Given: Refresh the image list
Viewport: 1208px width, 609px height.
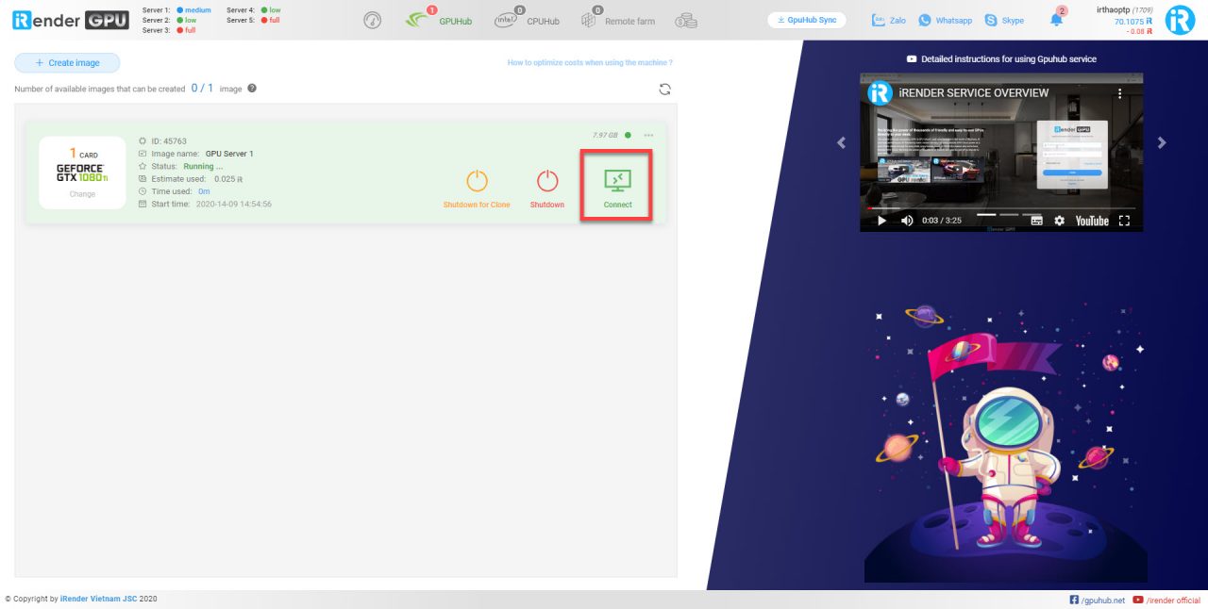Looking at the screenshot, I should click(x=665, y=89).
